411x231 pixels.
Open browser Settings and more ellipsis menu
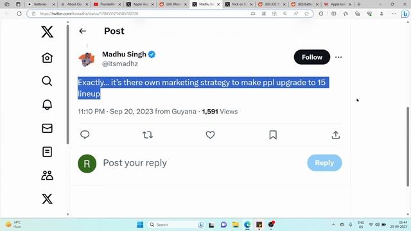(394, 13)
